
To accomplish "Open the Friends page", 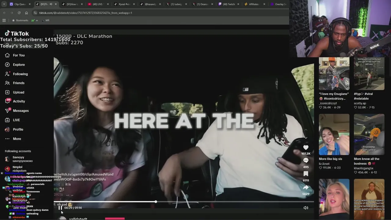I will coord(15,83).
